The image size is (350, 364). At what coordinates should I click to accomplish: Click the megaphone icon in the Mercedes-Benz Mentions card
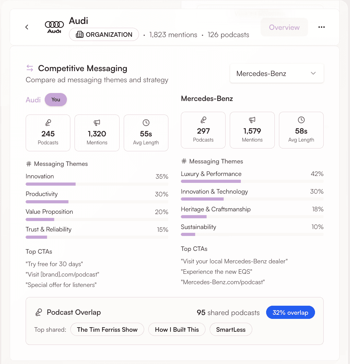(x=252, y=120)
